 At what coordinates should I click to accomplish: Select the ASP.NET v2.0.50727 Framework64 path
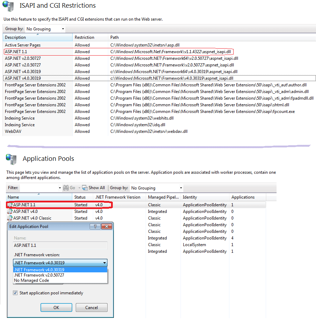174,58
